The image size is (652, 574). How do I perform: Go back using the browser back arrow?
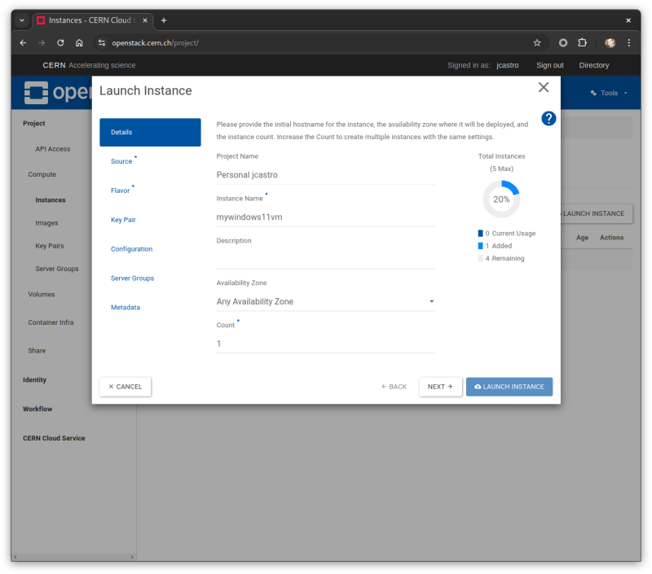click(x=22, y=42)
